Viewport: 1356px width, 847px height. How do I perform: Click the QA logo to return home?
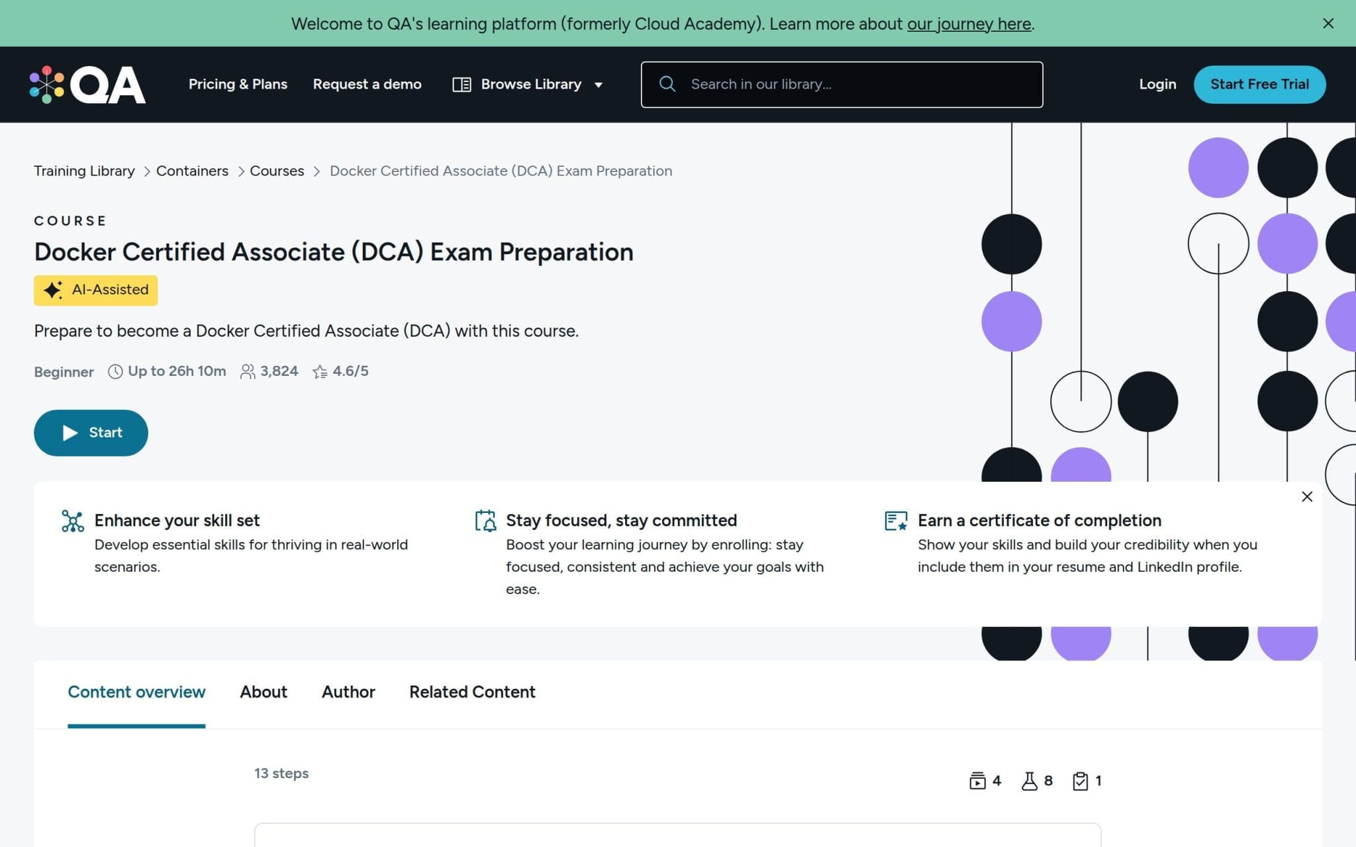pos(87,84)
